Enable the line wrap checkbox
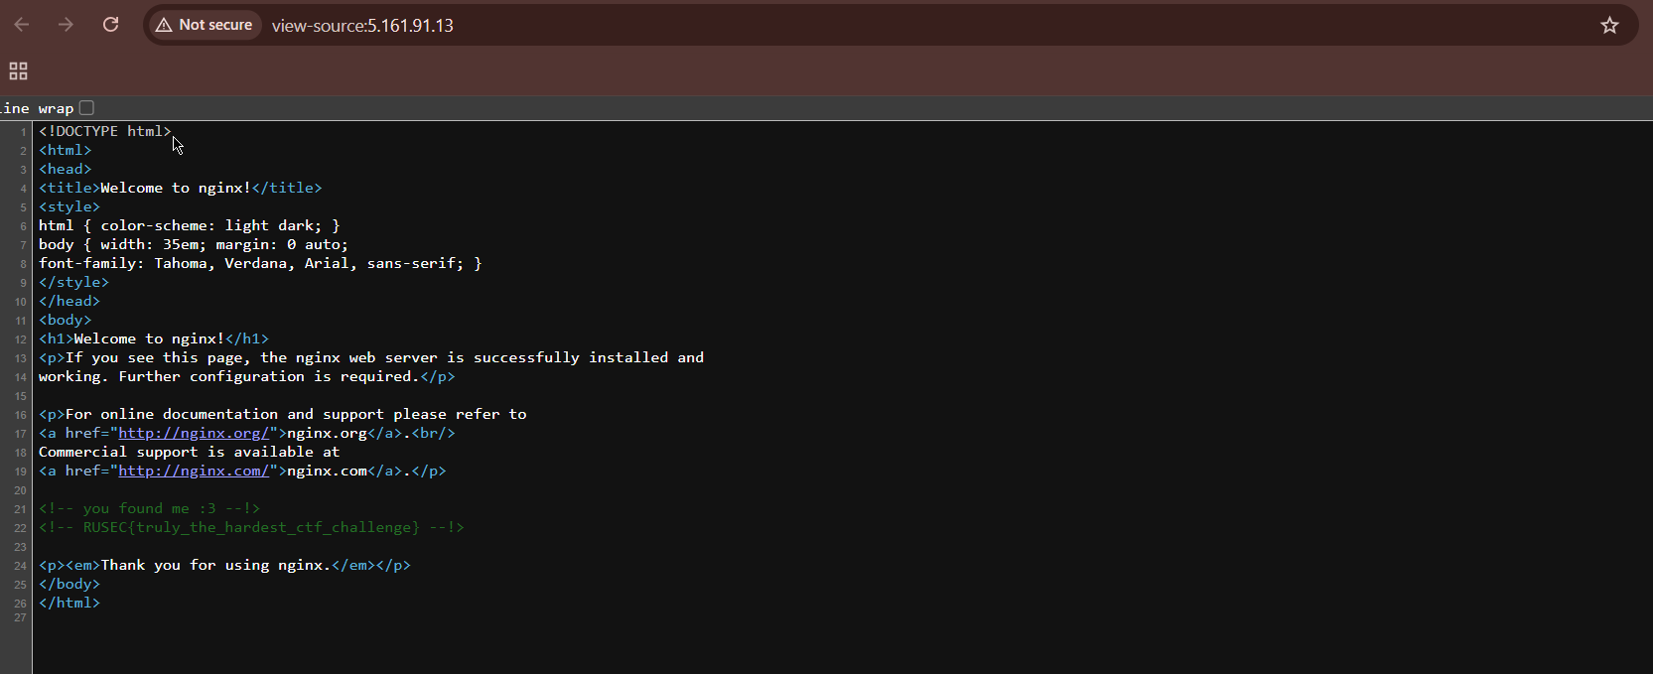This screenshot has width=1653, height=674. [x=86, y=108]
